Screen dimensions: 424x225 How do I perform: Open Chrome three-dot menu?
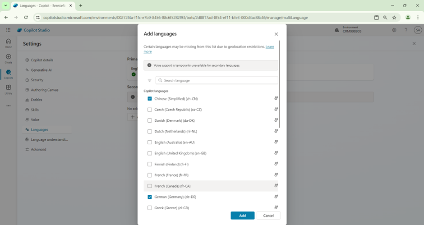[x=418, y=17]
